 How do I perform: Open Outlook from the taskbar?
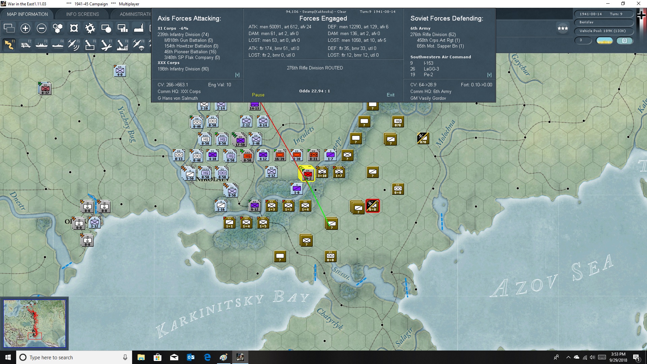[191, 357]
